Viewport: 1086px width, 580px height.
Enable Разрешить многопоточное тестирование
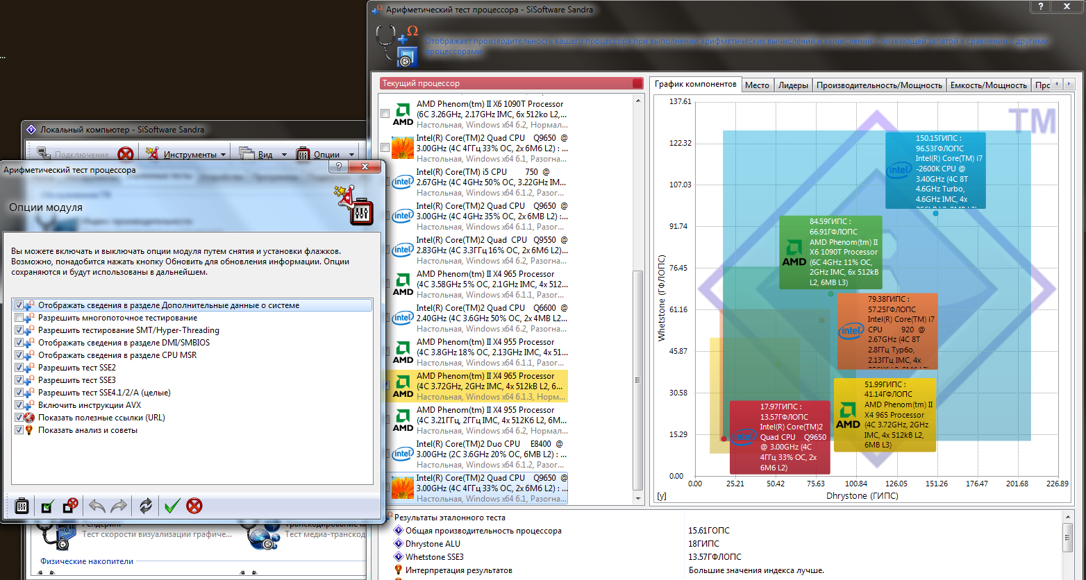tap(19, 318)
